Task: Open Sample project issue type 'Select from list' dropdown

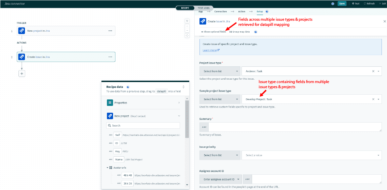Action: click(220, 99)
